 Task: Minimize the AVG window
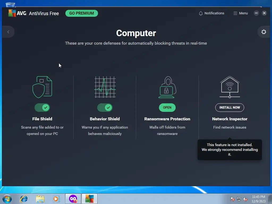click(x=256, y=13)
